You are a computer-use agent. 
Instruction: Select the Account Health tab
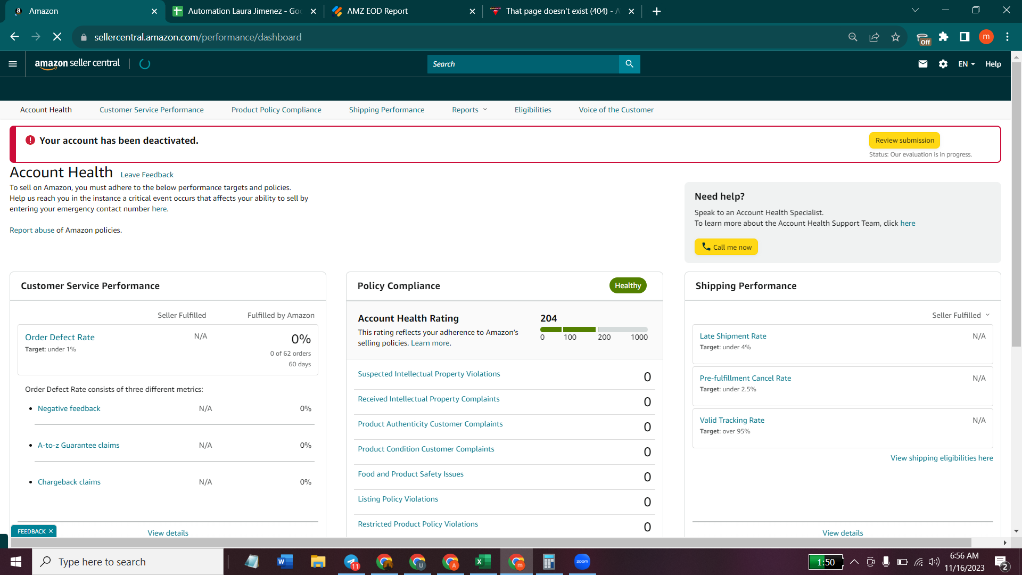point(46,110)
